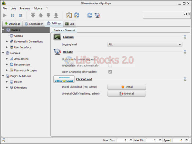
Task: Click the status bar icon bottom-left
Action: coord(4,140)
